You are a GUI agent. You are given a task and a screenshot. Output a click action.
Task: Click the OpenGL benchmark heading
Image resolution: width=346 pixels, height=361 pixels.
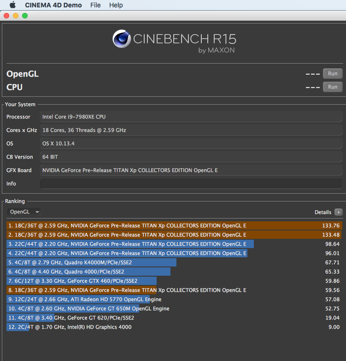coord(23,74)
